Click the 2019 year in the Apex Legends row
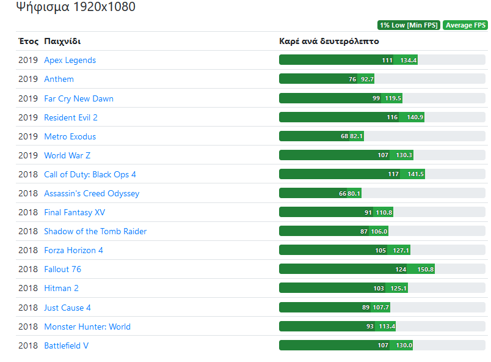 (x=28, y=60)
